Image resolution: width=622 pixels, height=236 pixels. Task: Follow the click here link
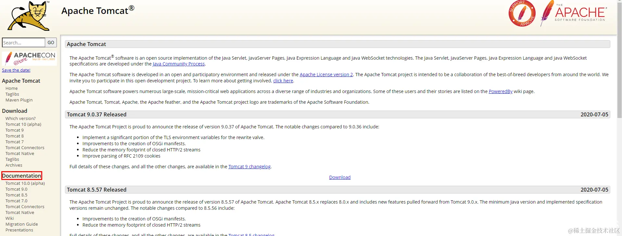283,81
